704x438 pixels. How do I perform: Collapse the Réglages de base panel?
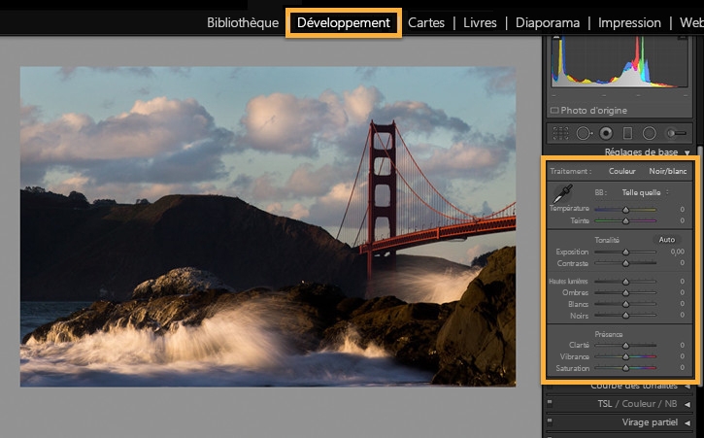coord(687,152)
